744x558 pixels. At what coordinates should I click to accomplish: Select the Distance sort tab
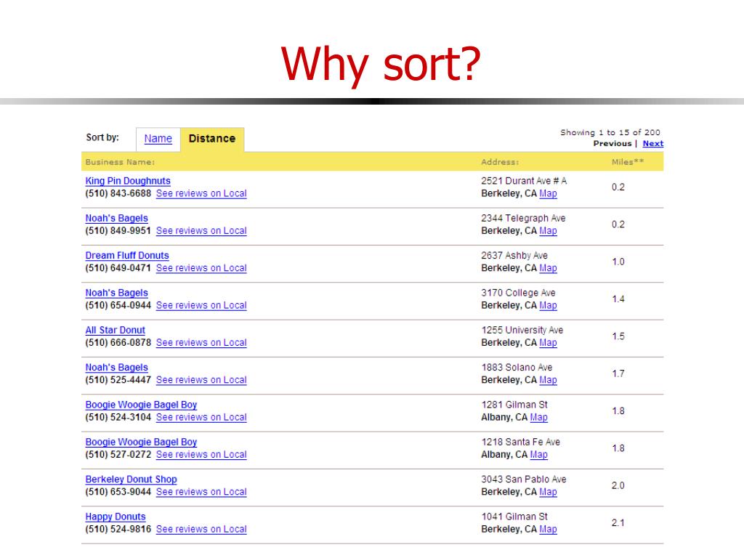point(212,139)
